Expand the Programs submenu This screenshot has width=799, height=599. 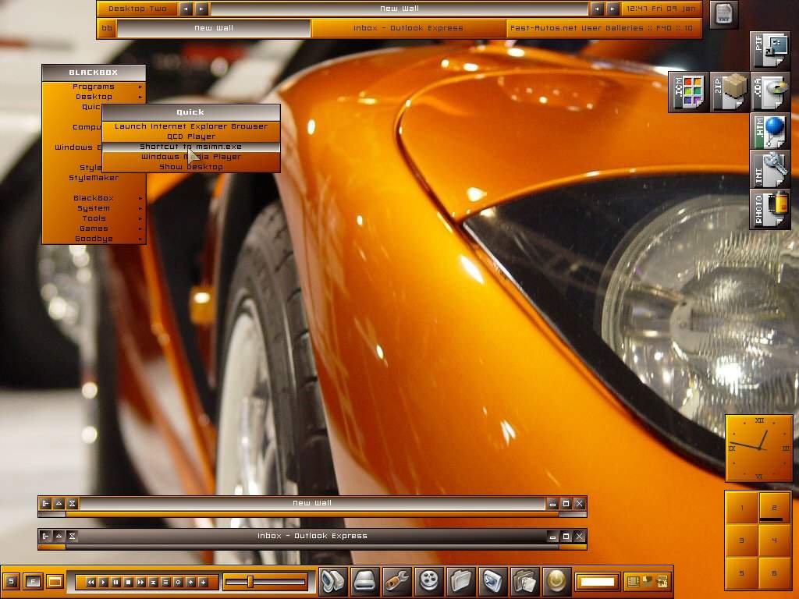[x=94, y=87]
